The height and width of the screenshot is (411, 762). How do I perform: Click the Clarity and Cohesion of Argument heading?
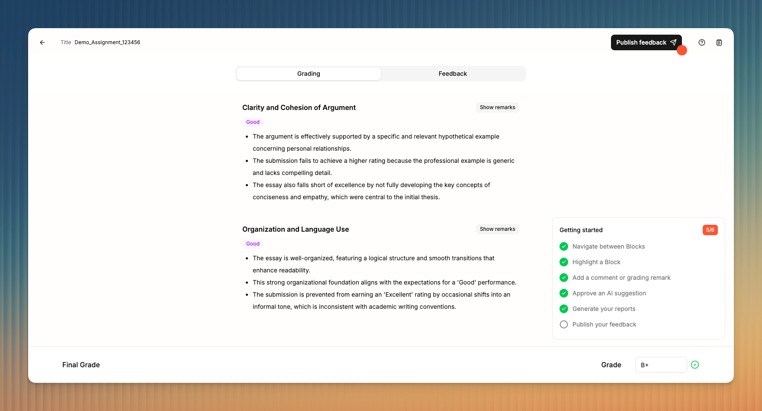click(x=299, y=107)
